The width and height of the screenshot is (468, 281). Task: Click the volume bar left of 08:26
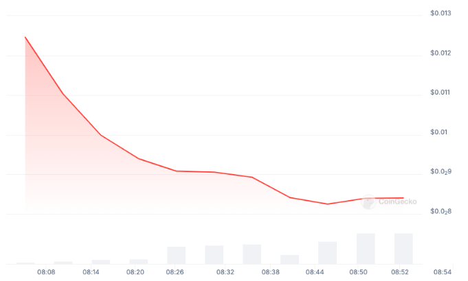(177, 255)
